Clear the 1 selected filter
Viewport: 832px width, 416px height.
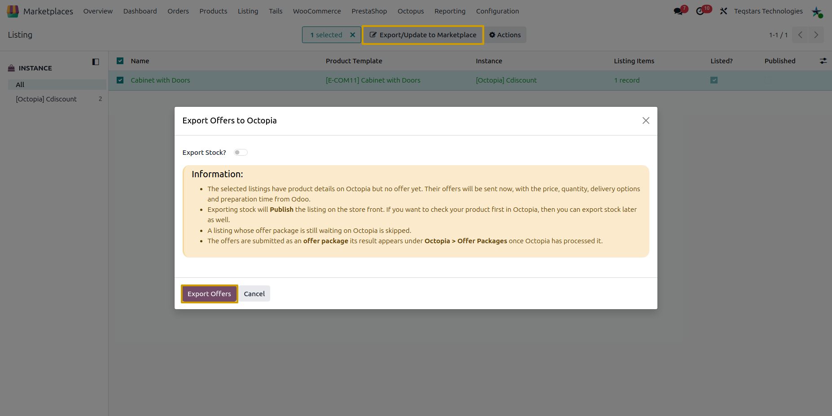(353, 35)
